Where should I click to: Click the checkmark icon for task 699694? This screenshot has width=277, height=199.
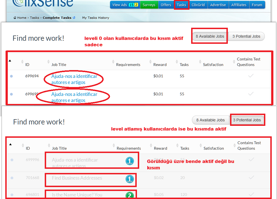(251, 75)
